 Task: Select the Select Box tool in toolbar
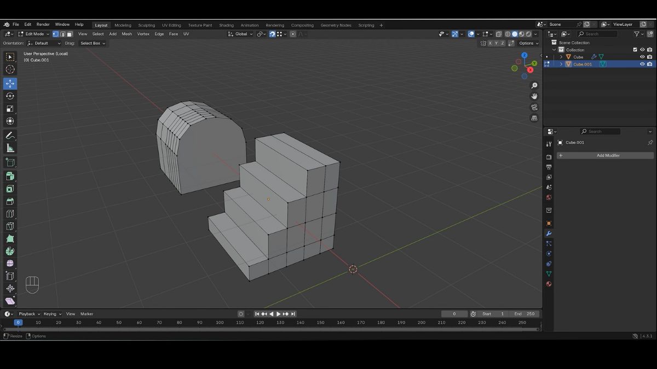(x=10, y=57)
